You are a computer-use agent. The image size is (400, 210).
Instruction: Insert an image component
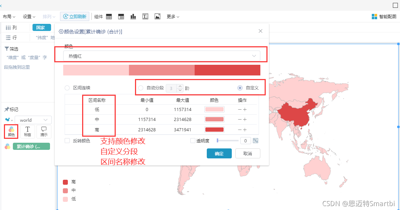pyautogui.click(x=157, y=16)
